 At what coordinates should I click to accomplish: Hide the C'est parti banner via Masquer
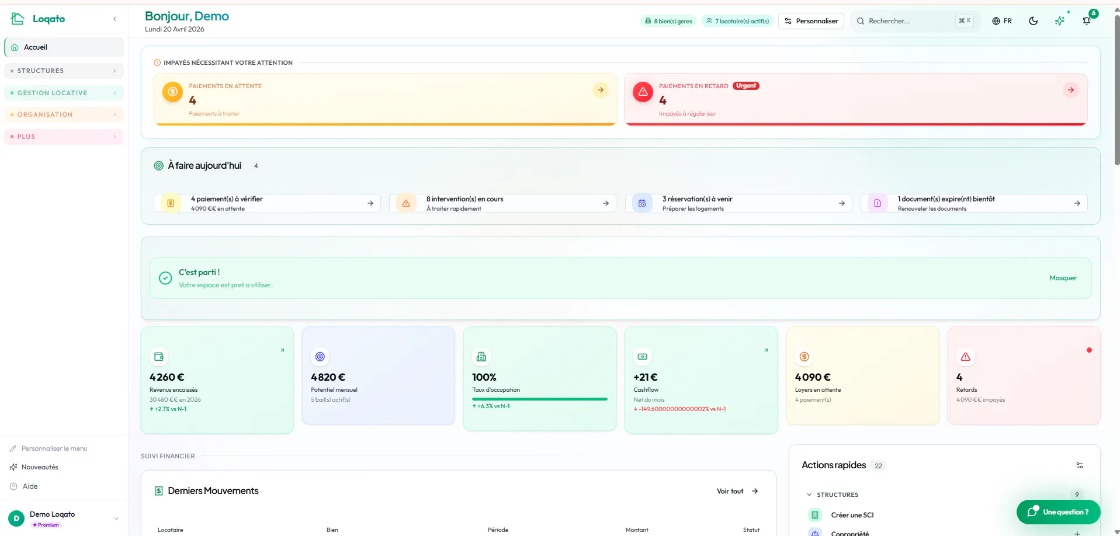coord(1063,278)
